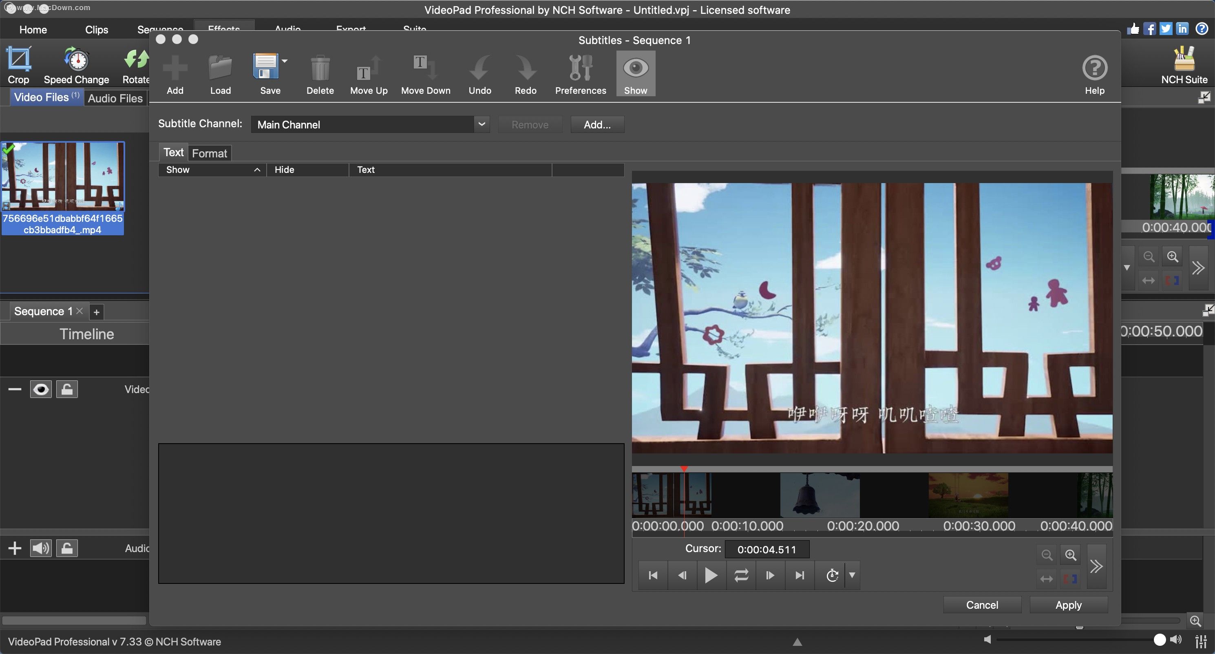
Task: Select the mp4 video clip thumbnail
Action: tap(63, 177)
